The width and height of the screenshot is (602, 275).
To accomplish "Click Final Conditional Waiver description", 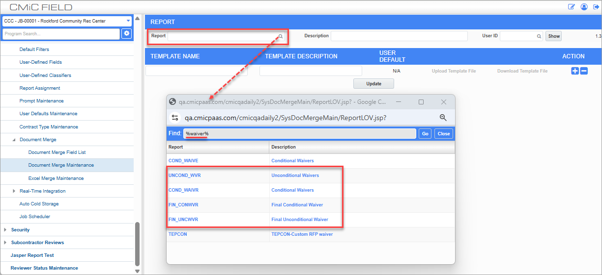I will point(297,205).
